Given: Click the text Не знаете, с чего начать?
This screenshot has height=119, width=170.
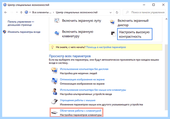Looking at the screenshot, I should [71, 47].
